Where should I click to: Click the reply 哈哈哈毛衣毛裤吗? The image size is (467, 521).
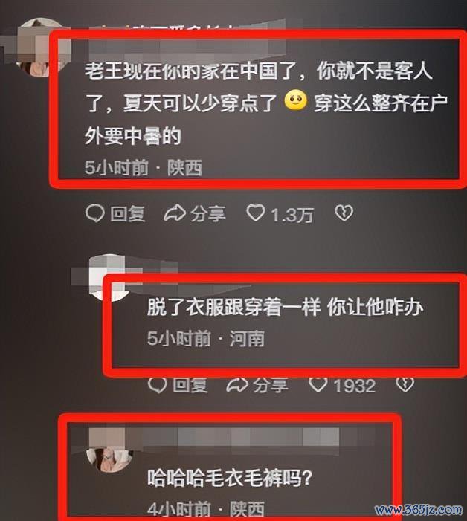[230, 478]
